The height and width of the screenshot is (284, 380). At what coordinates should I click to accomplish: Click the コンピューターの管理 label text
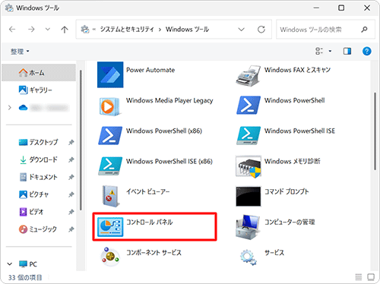click(x=290, y=222)
